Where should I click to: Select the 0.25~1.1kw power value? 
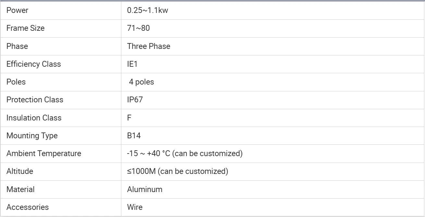pyautogui.click(x=148, y=10)
